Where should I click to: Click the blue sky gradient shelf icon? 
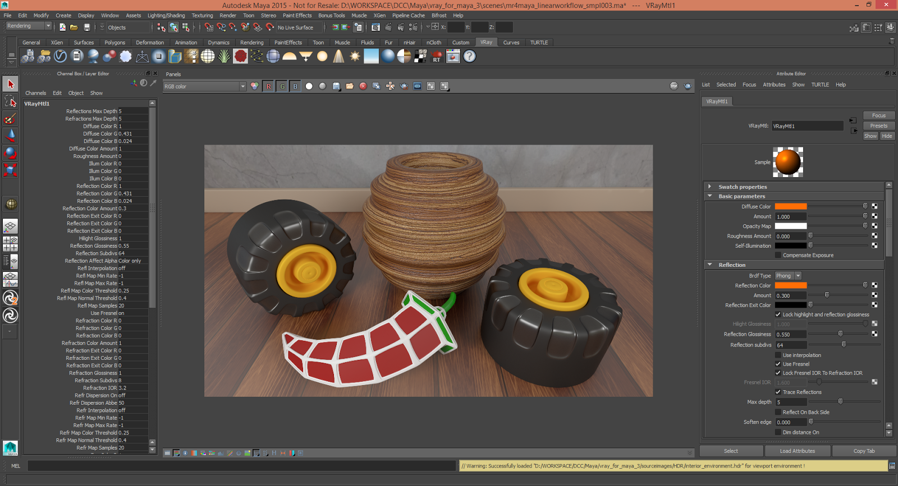(x=371, y=56)
